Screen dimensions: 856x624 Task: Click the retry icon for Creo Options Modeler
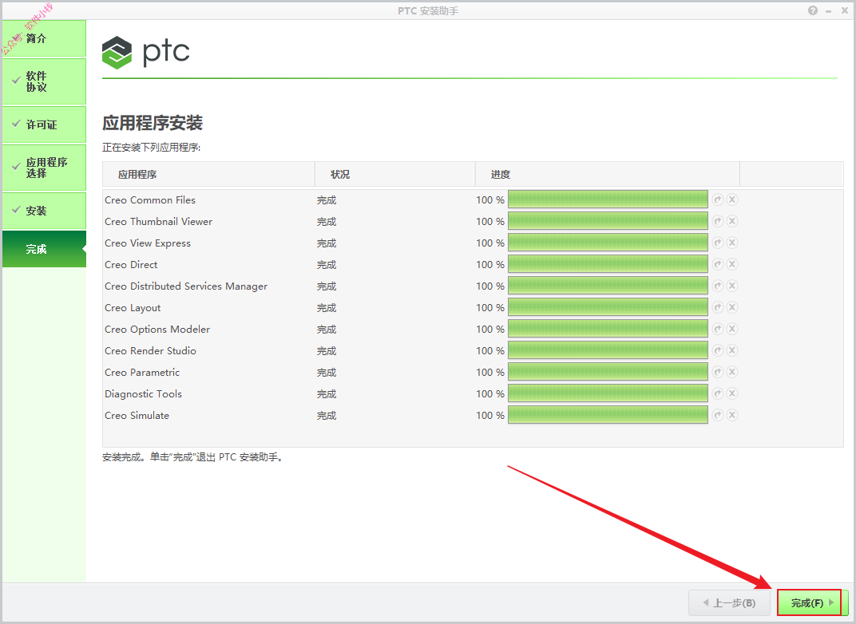[718, 329]
